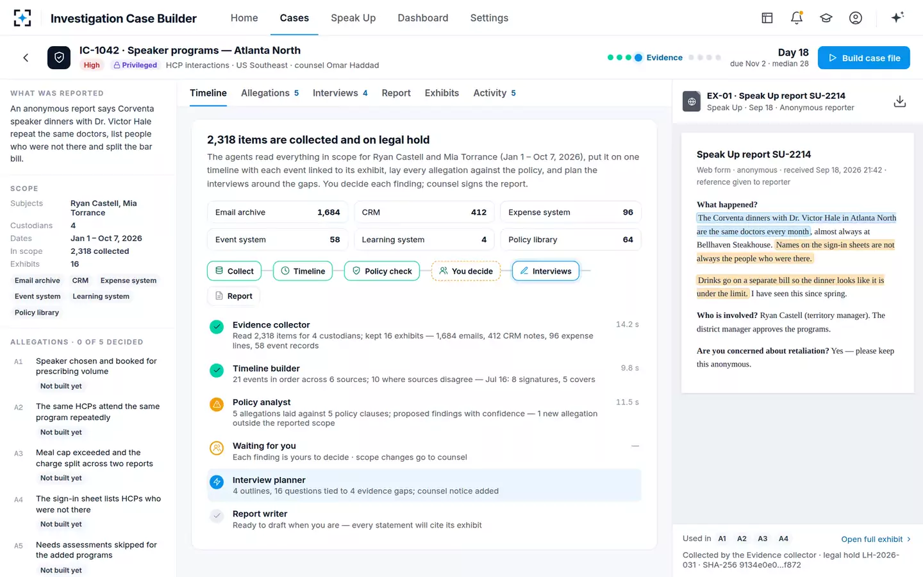Image resolution: width=923 pixels, height=577 pixels.
Task: Open the AI sparkle assistant icon
Action: (897, 17)
